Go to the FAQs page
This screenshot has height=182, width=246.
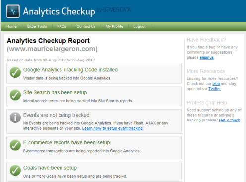(61, 26)
